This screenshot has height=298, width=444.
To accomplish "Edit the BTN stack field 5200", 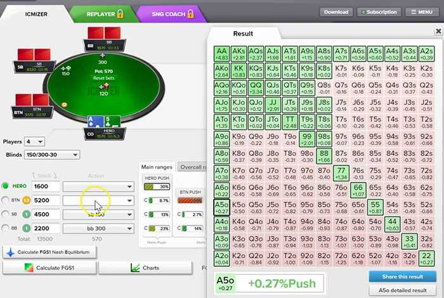I will point(46,200).
